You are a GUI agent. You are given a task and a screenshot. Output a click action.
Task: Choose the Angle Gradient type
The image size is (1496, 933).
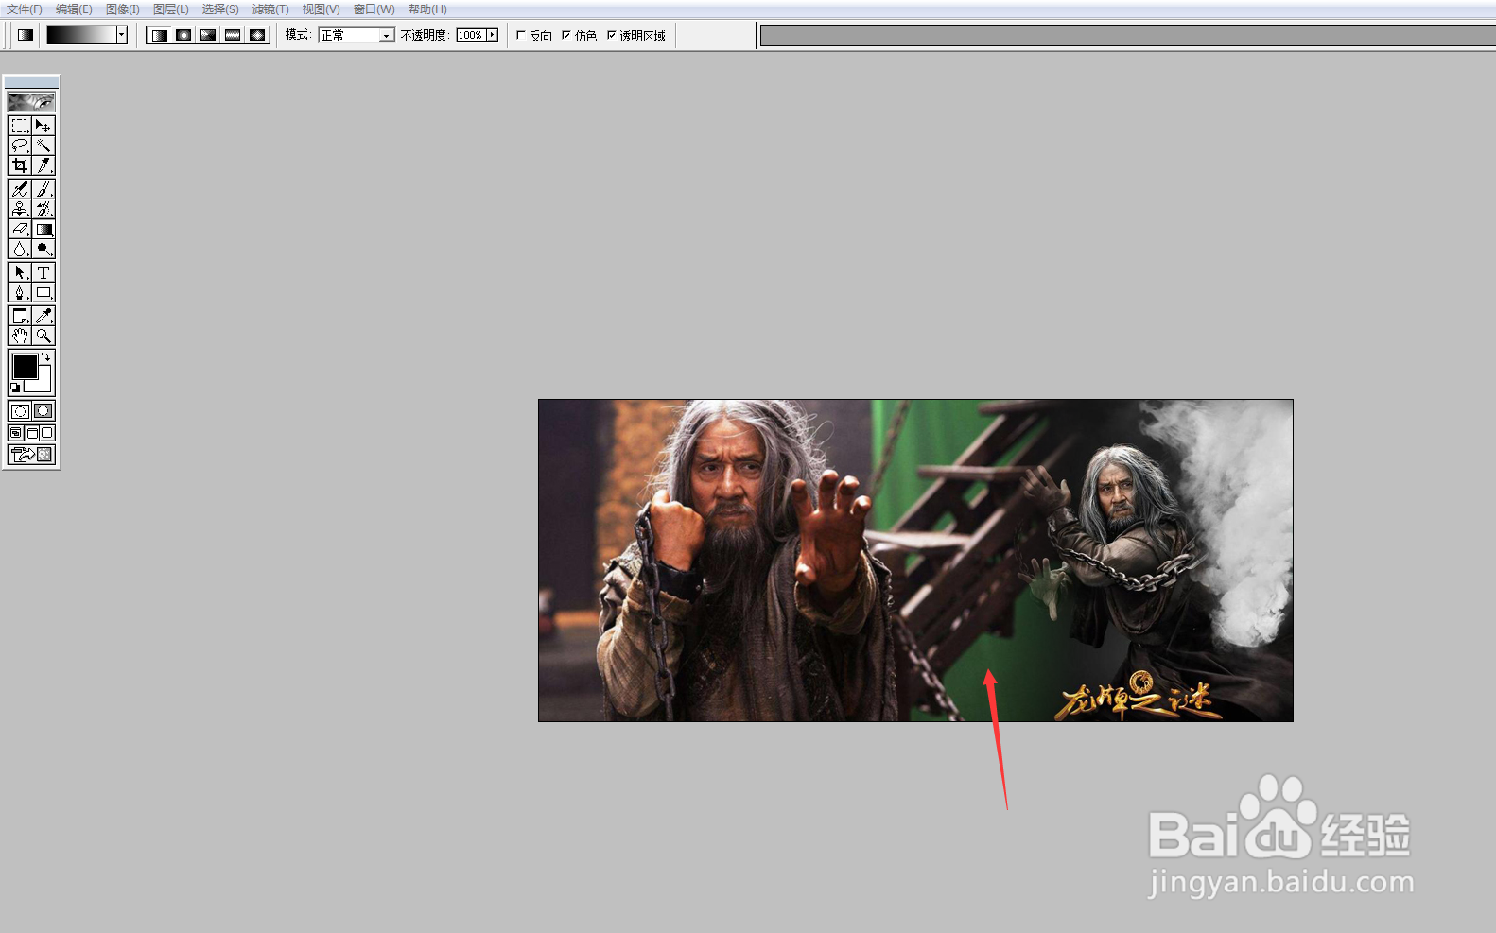point(208,35)
